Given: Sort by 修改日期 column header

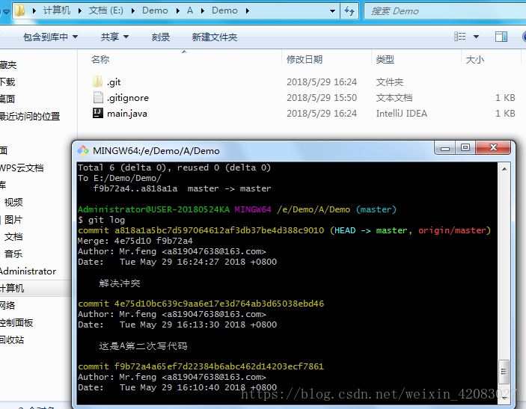Looking at the screenshot, I should (305, 59).
